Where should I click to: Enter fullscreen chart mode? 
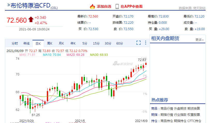(139, 43)
